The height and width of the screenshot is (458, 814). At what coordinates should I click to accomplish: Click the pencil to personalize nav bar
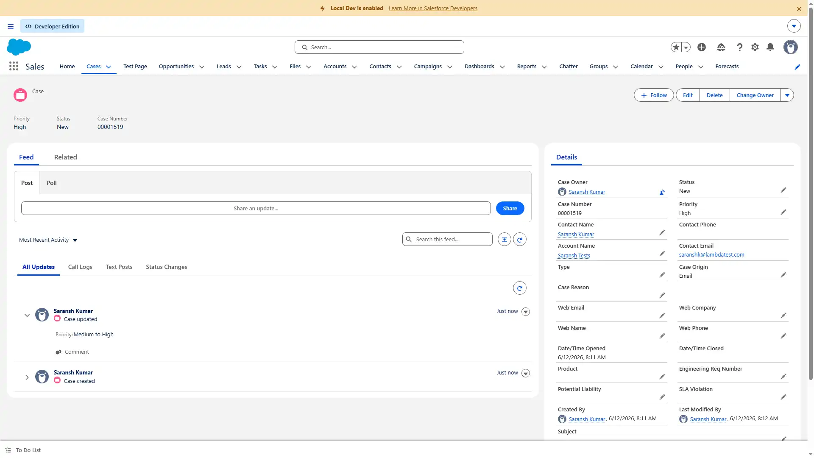click(x=797, y=67)
